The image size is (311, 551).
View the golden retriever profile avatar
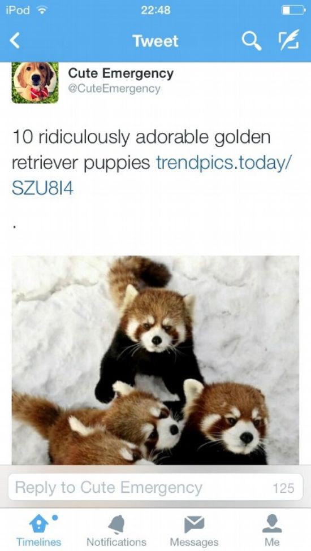[35, 83]
